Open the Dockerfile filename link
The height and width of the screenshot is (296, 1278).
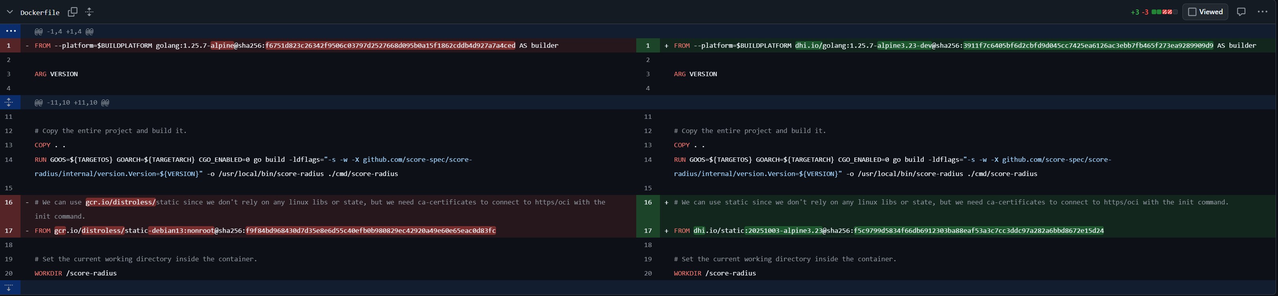tap(39, 12)
